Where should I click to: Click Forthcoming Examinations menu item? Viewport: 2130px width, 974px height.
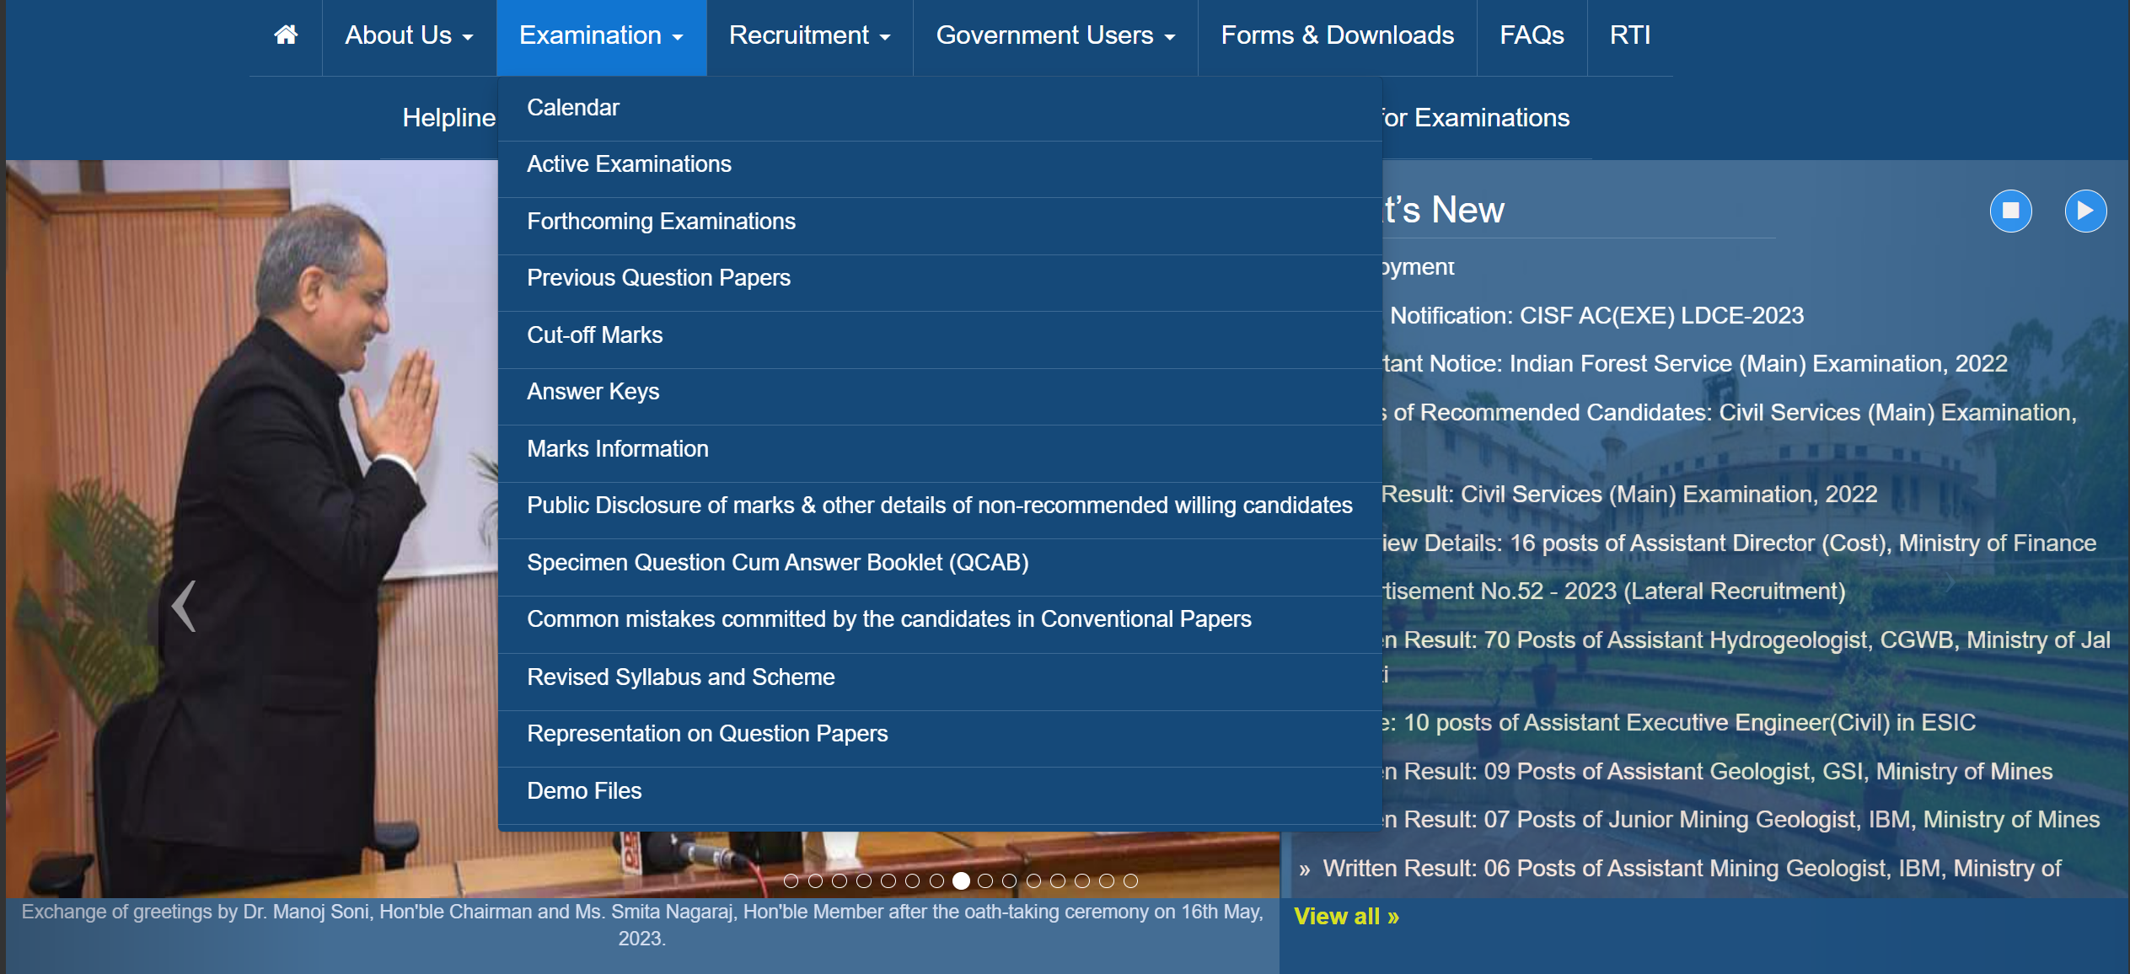(x=660, y=220)
